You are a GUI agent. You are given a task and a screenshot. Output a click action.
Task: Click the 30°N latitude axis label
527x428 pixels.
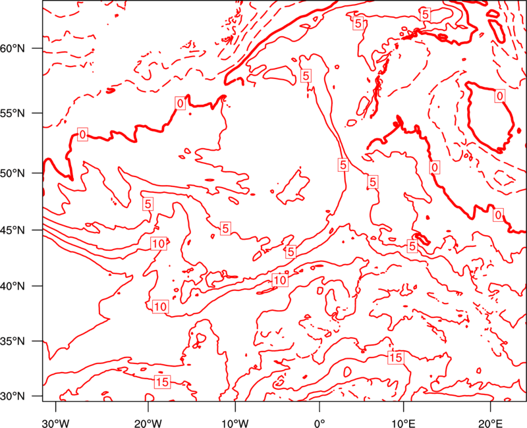pyautogui.click(x=13, y=396)
